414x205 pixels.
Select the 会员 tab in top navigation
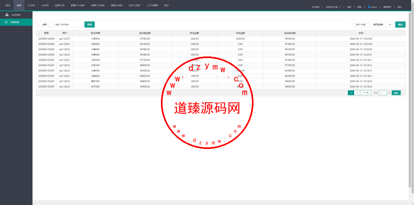pyautogui.click(x=19, y=5)
